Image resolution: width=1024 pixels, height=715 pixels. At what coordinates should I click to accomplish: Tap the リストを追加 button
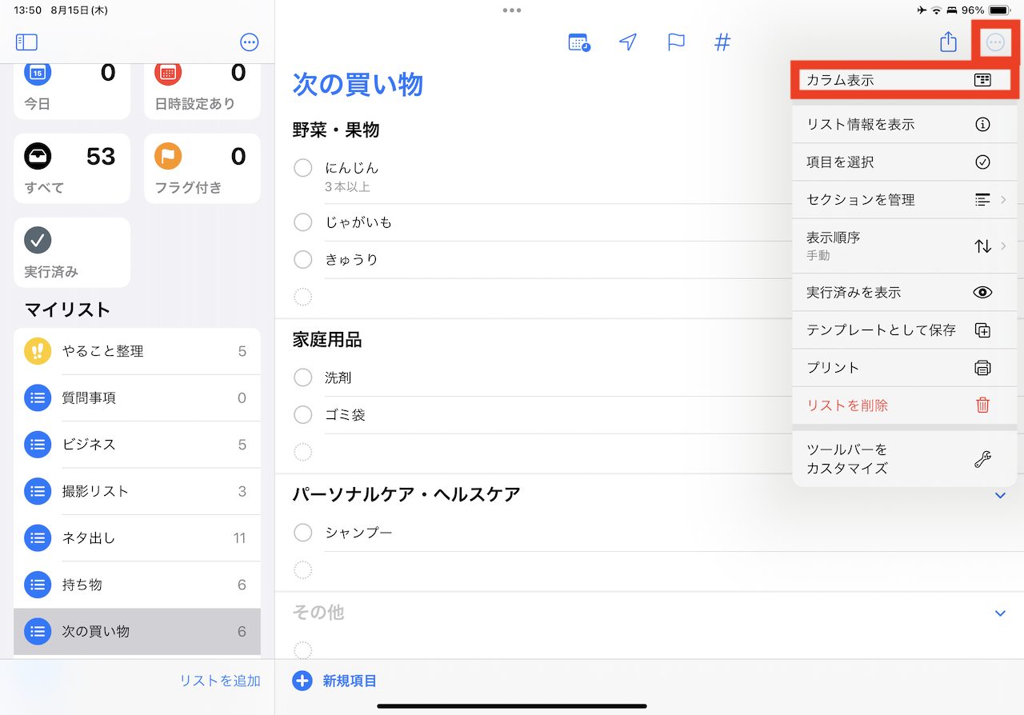tap(220, 681)
